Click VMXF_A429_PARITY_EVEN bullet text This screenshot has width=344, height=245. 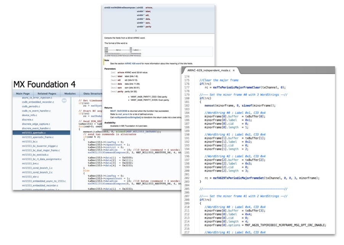(149, 100)
